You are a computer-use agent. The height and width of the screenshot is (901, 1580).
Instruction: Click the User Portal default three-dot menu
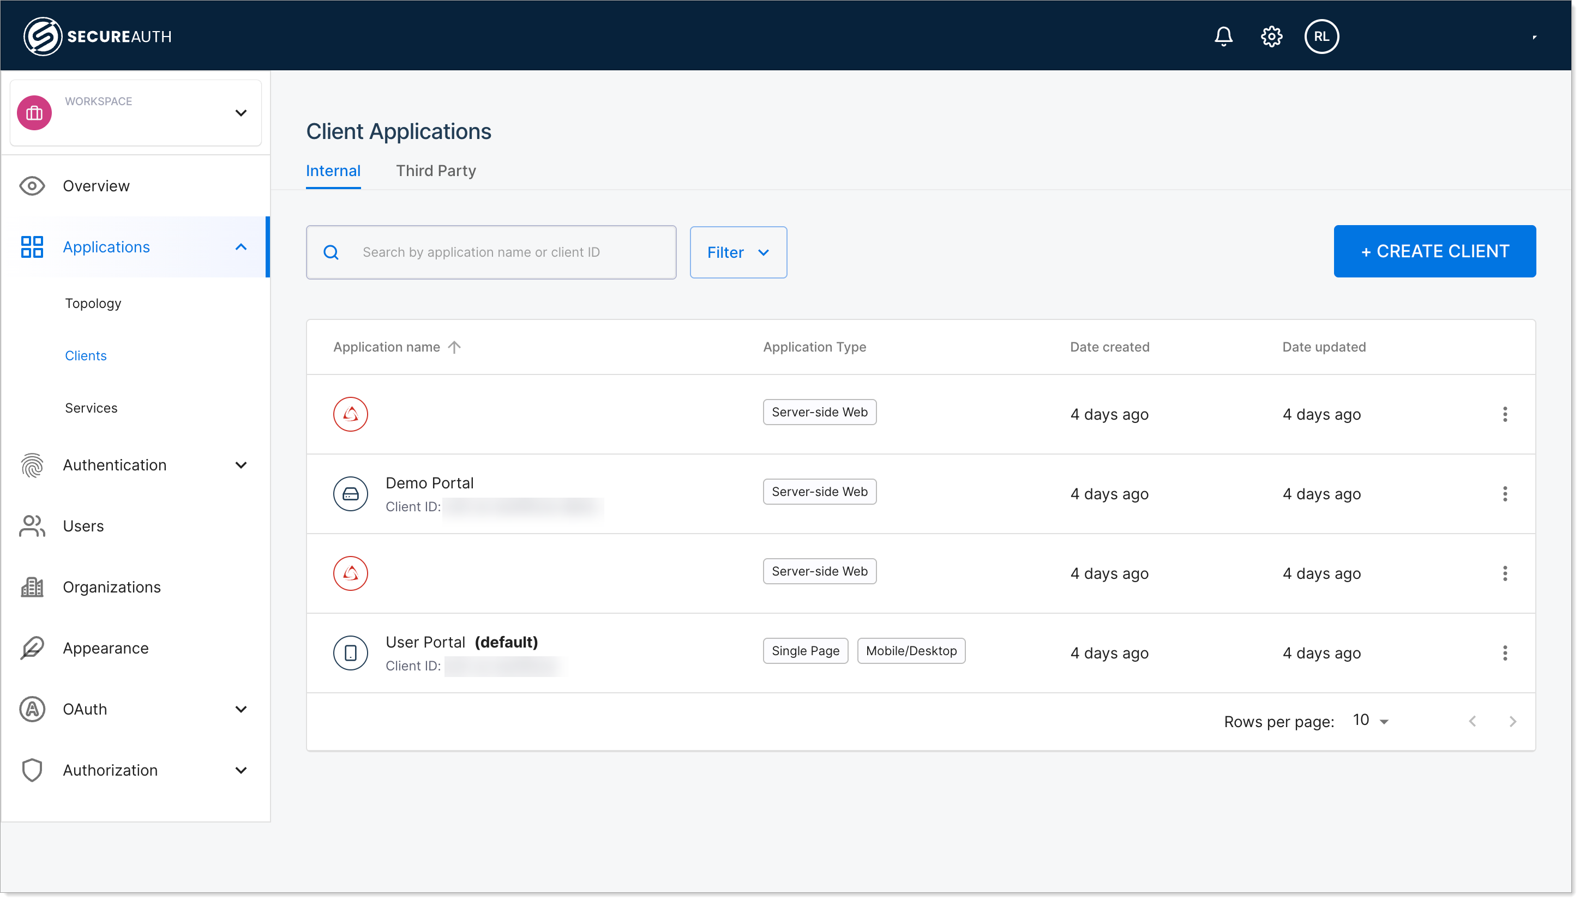tap(1505, 652)
